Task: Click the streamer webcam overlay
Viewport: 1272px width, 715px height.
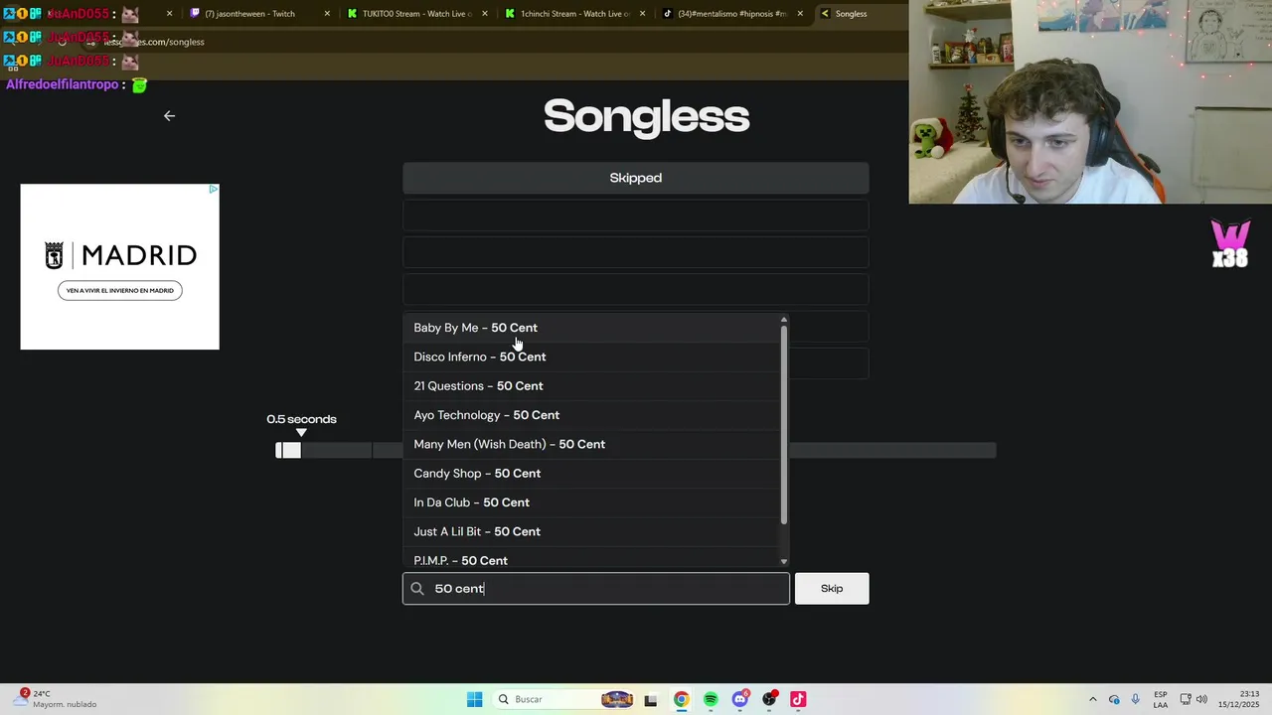Action: point(1090,102)
